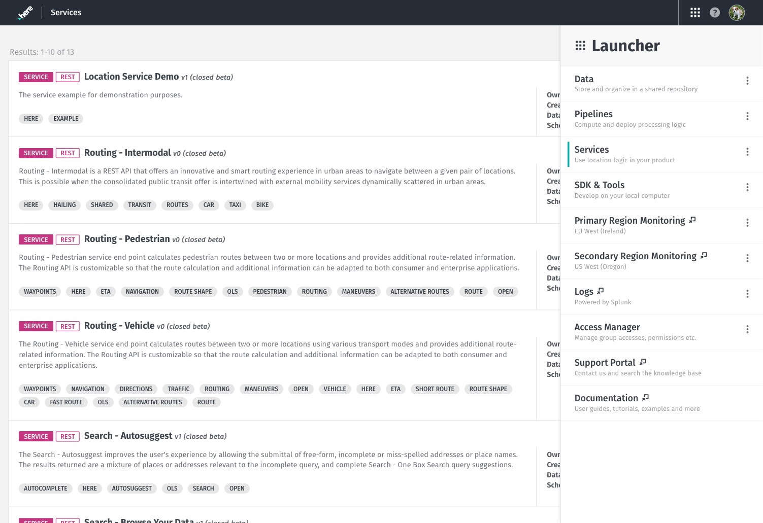Click SHORT ROUTE tag on Routing - Vehicle

coord(435,389)
